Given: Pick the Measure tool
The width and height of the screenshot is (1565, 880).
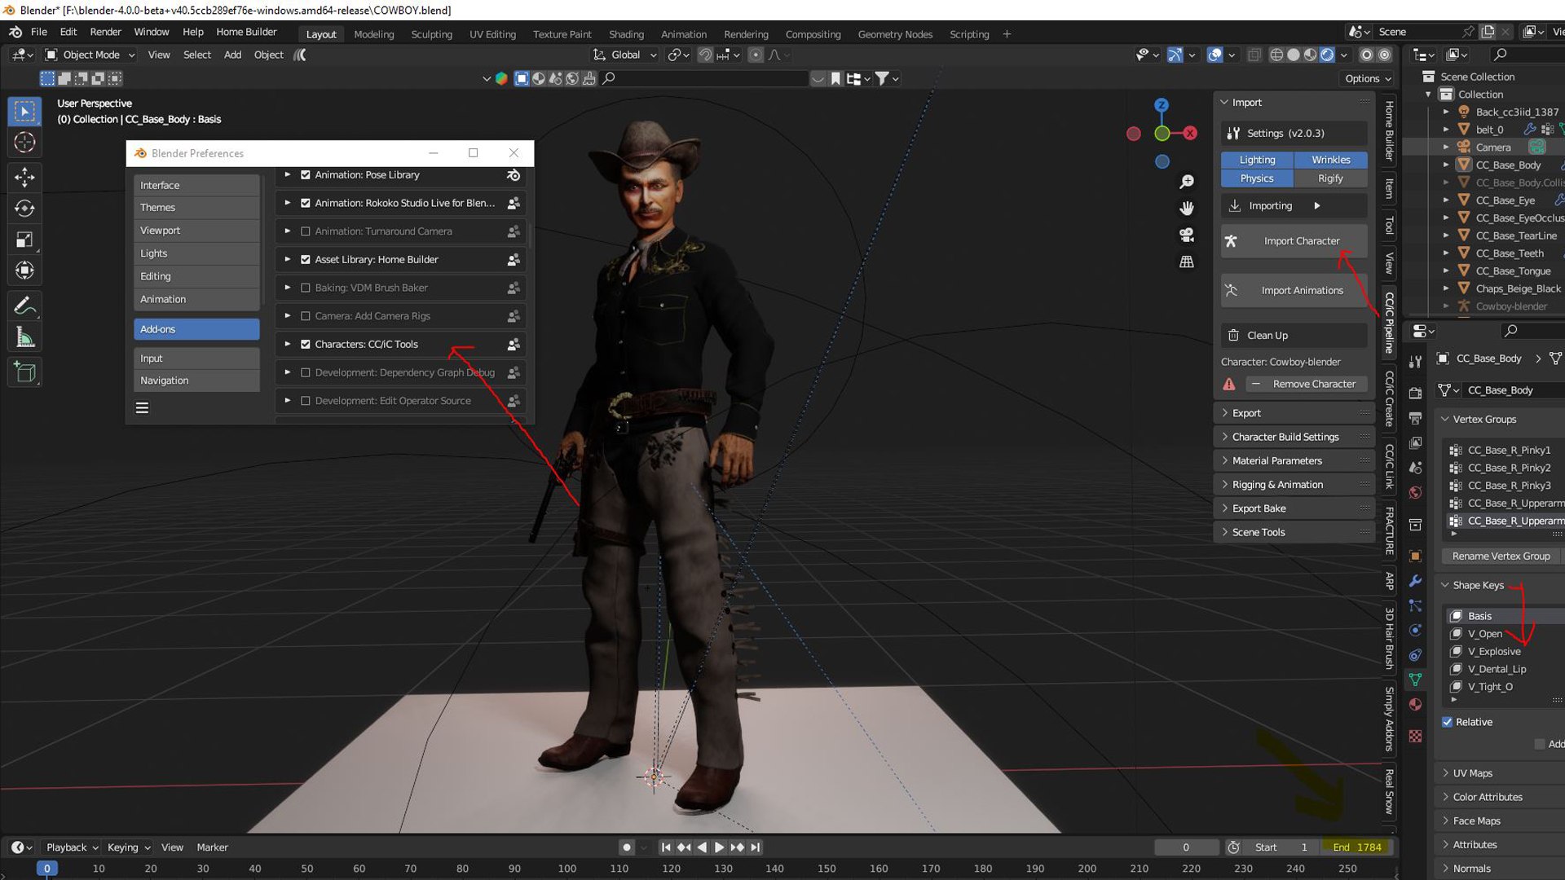Looking at the screenshot, I should tap(24, 337).
